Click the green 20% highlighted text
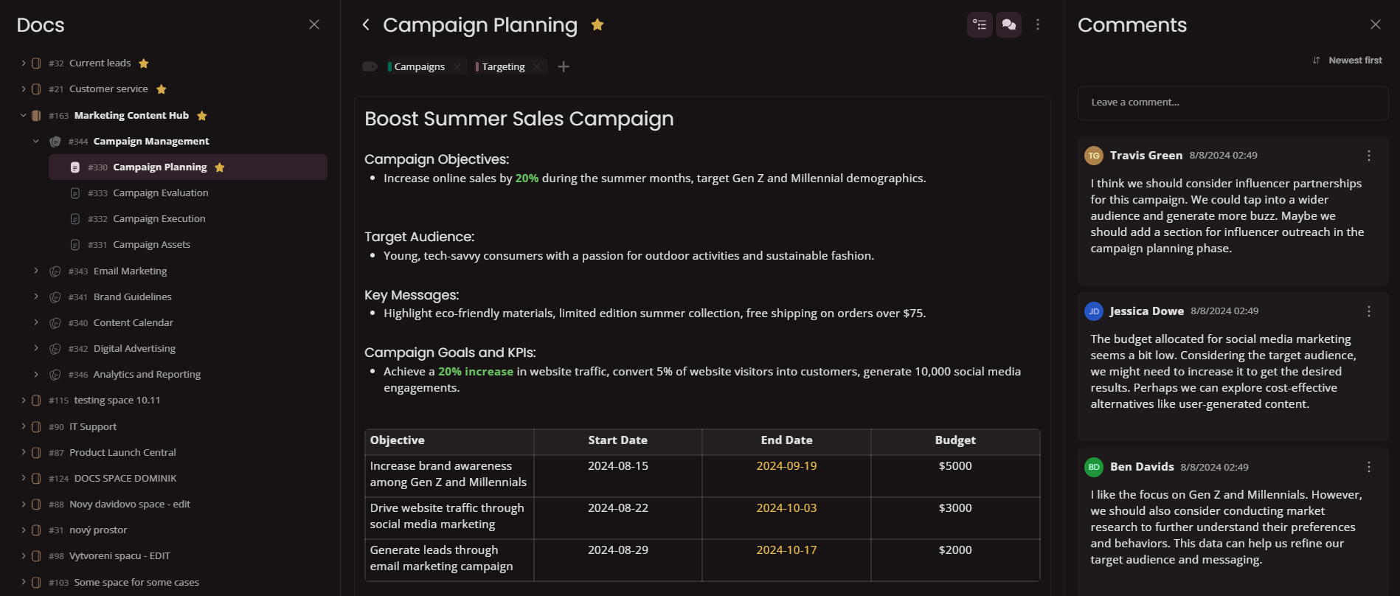The width and height of the screenshot is (1400, 596). click(527, 179)
